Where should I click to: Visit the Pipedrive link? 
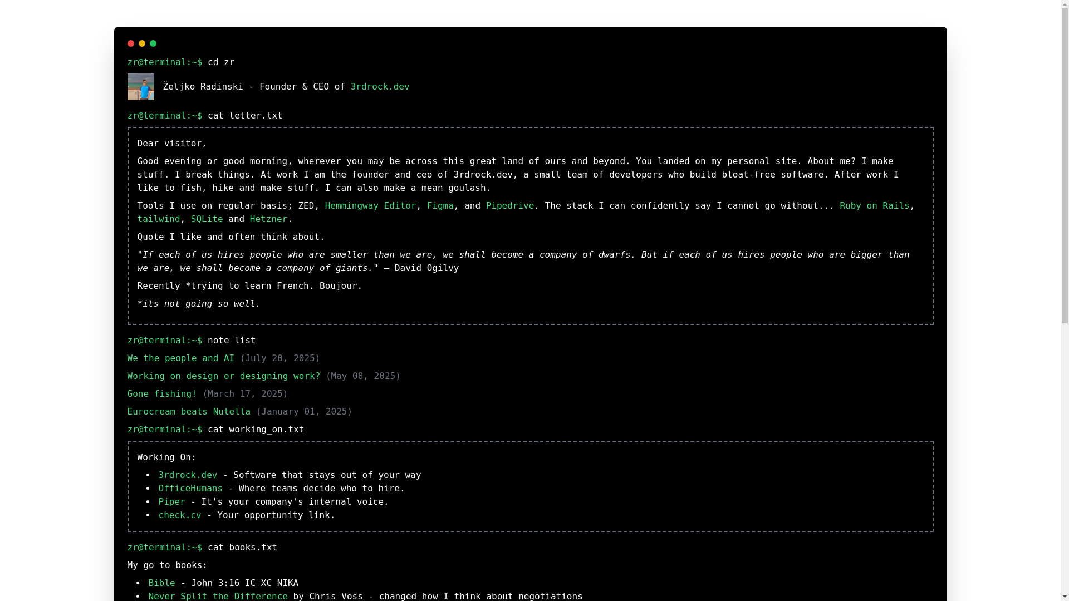pyautogui.click(x=509, y=206)
